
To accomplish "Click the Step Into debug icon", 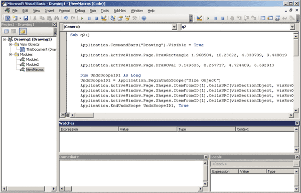I will (239, 18).
